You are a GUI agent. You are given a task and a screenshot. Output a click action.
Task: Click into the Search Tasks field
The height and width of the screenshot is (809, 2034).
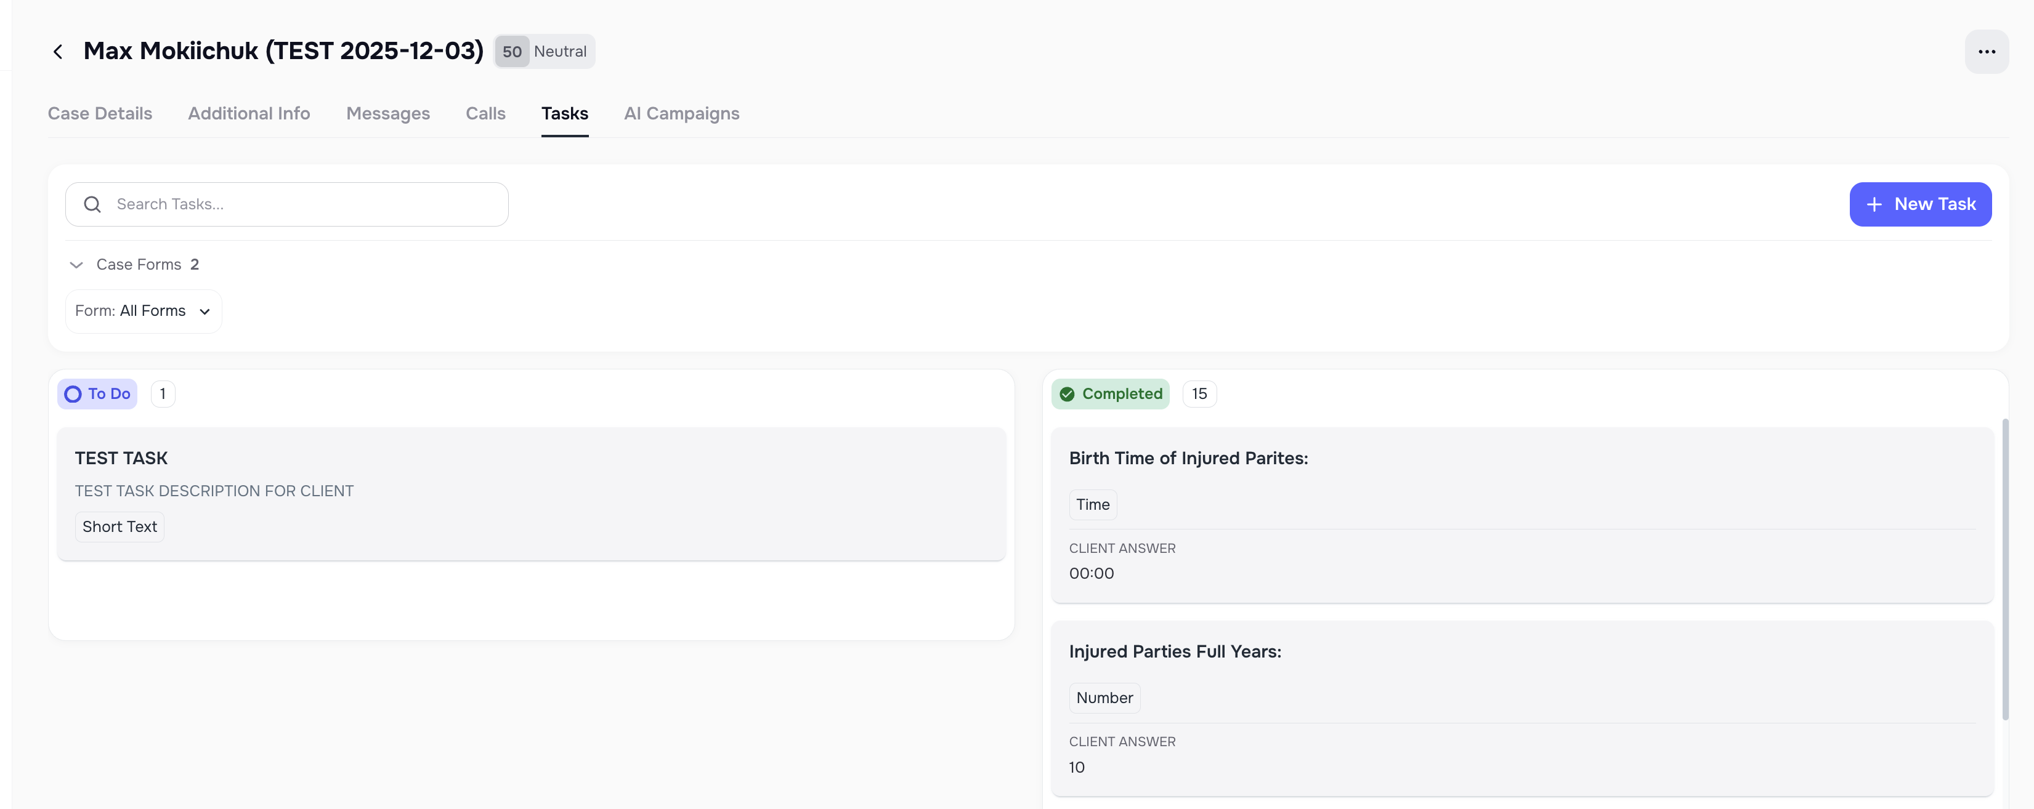coord(237,204)
